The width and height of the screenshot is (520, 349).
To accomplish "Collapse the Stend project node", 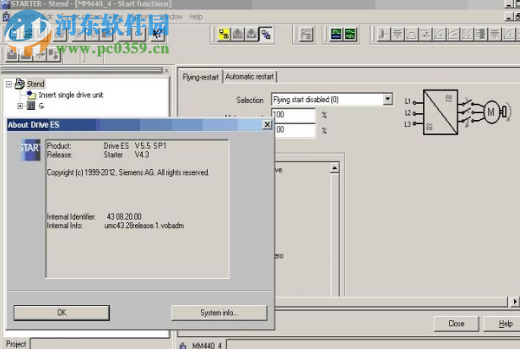I will coord(9,84).
